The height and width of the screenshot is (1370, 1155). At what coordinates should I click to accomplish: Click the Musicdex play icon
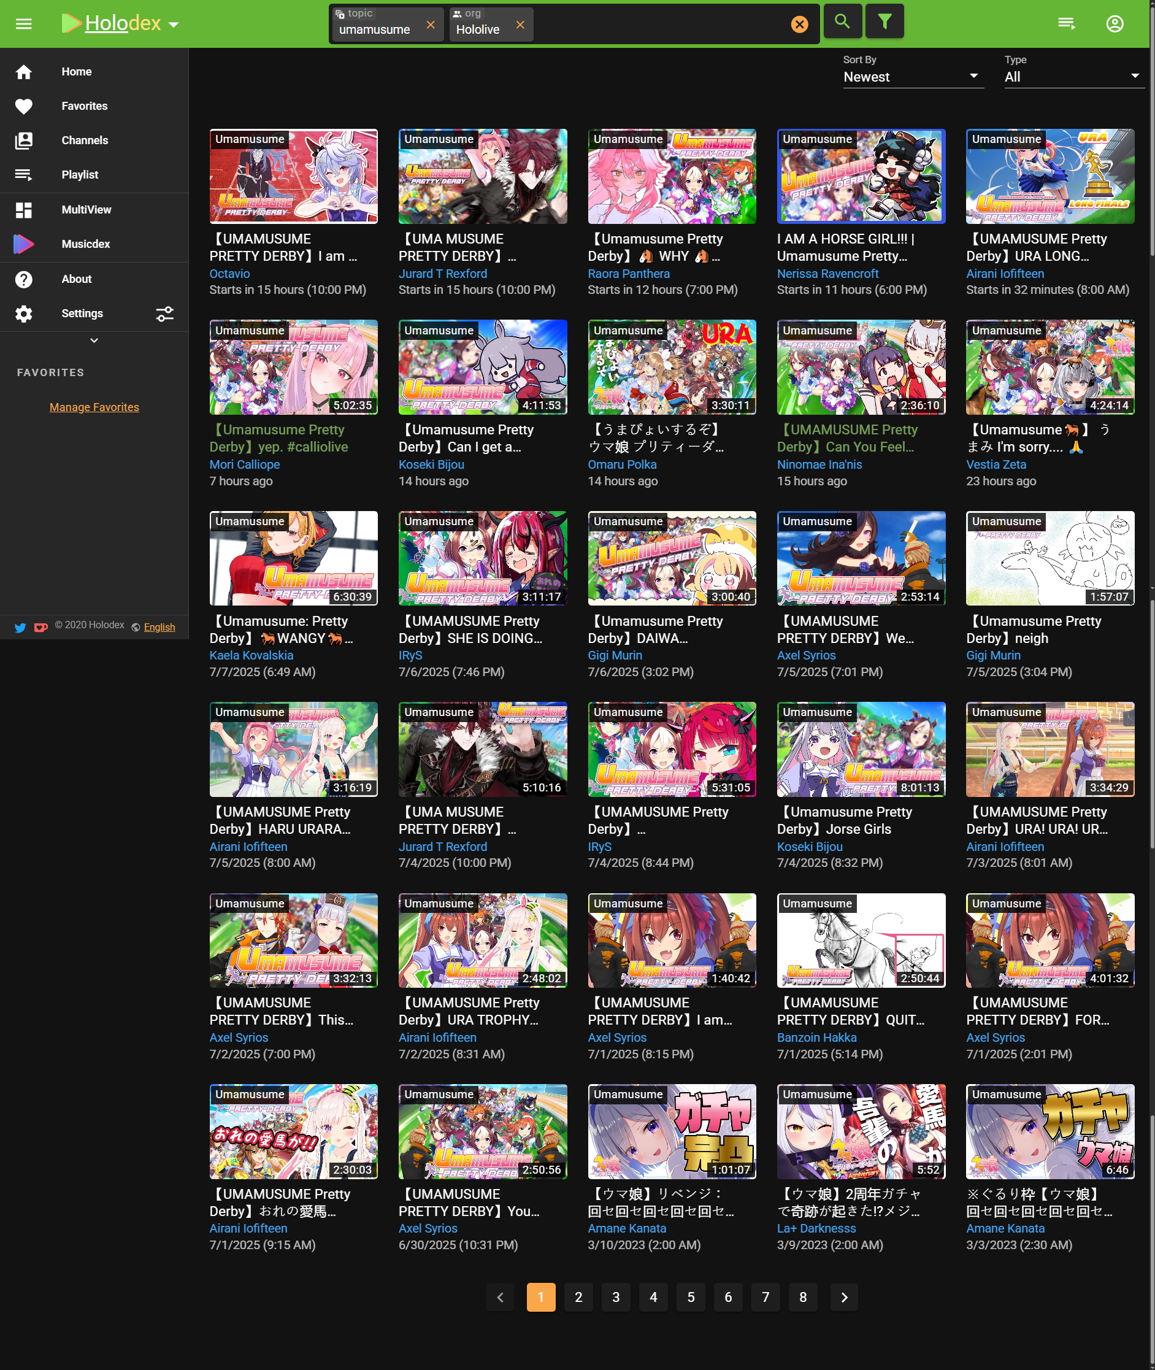click(23, 244)
